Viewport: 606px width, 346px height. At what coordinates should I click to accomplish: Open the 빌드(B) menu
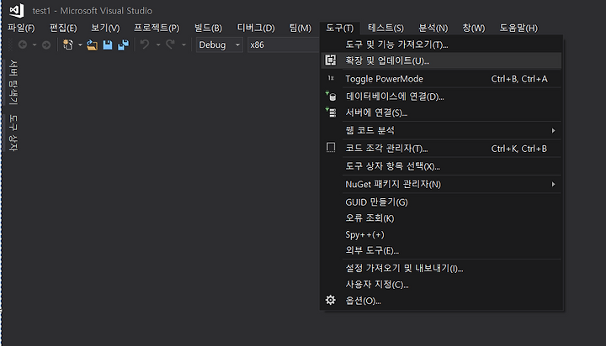pyautogui.click(x=208, y=28)
